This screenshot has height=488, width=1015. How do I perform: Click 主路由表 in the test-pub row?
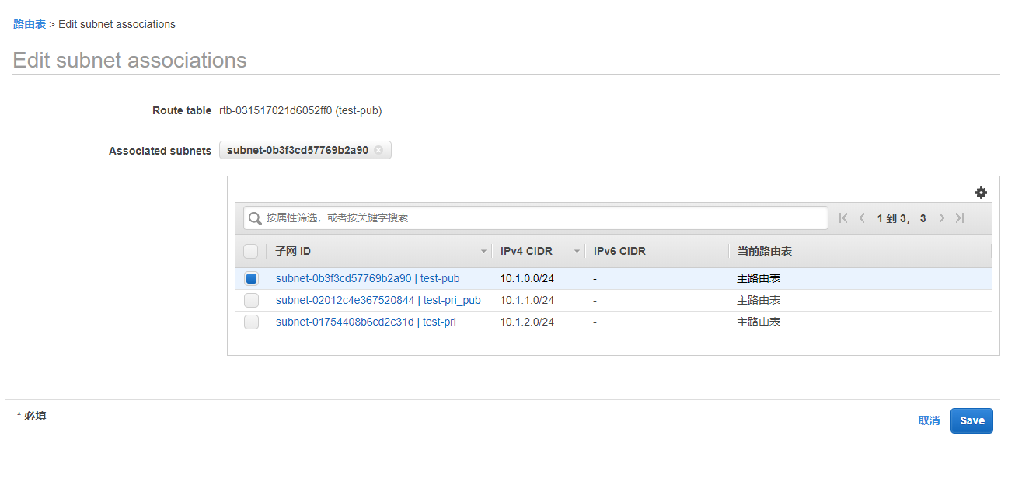[759, 278]
